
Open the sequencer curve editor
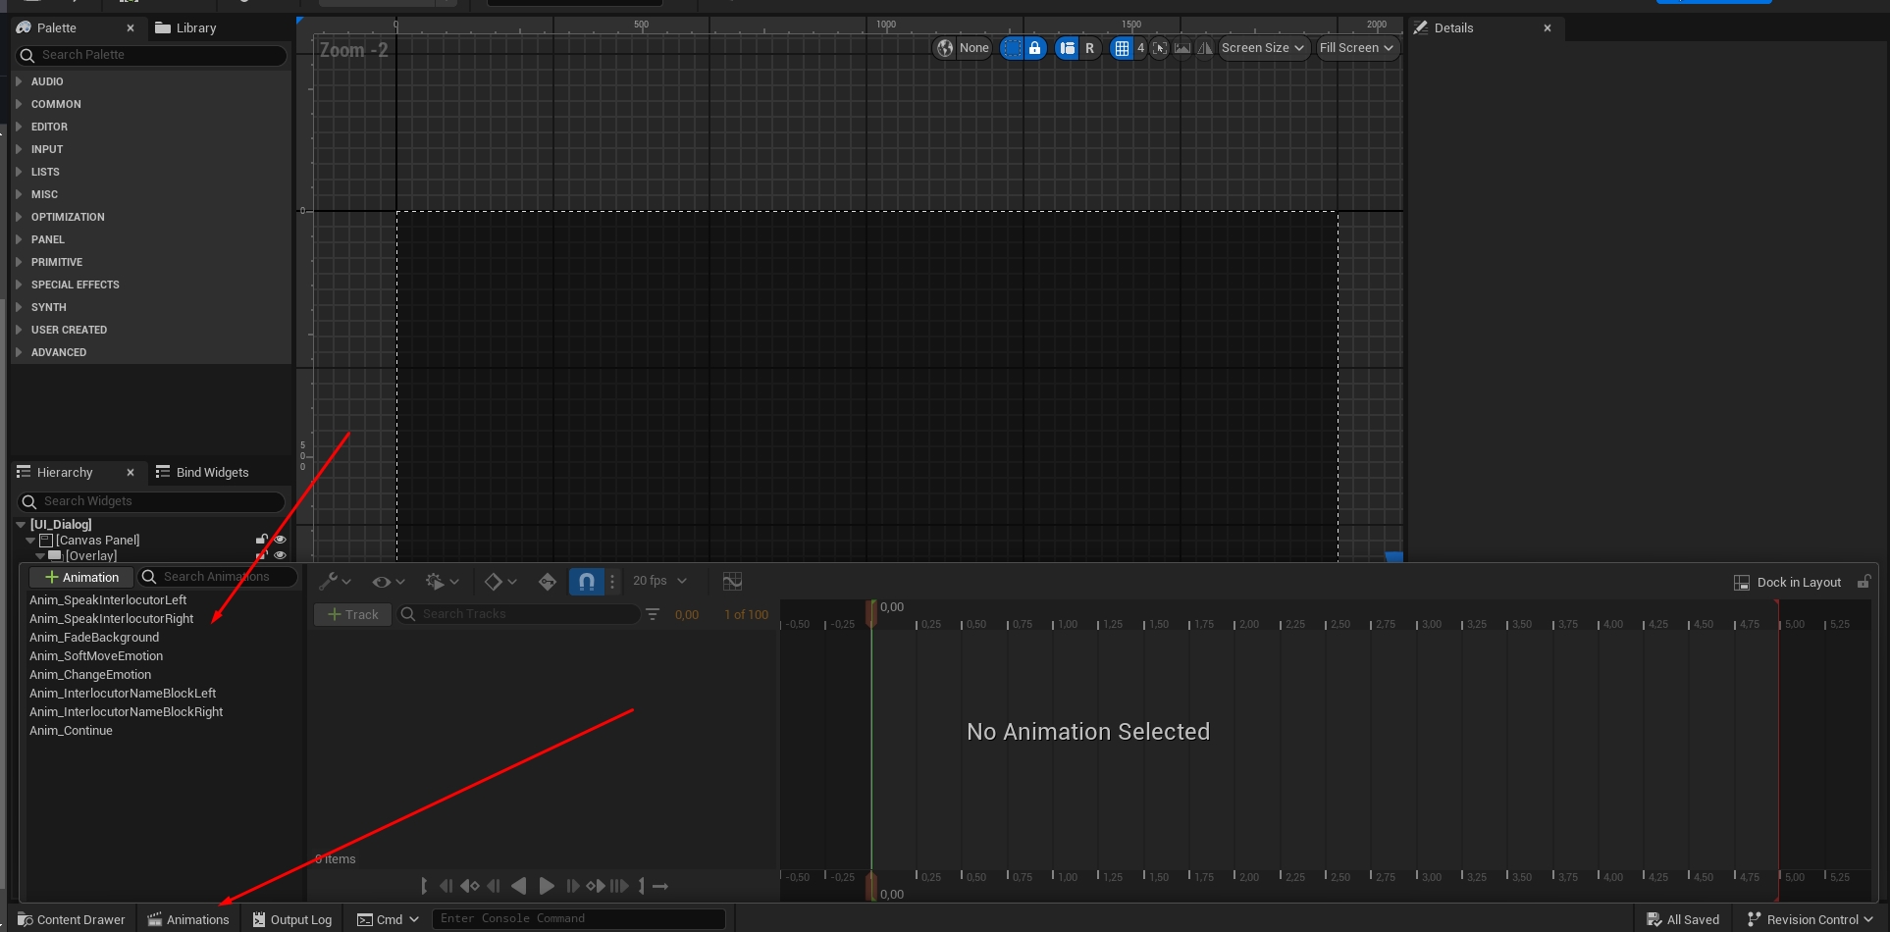732,582
